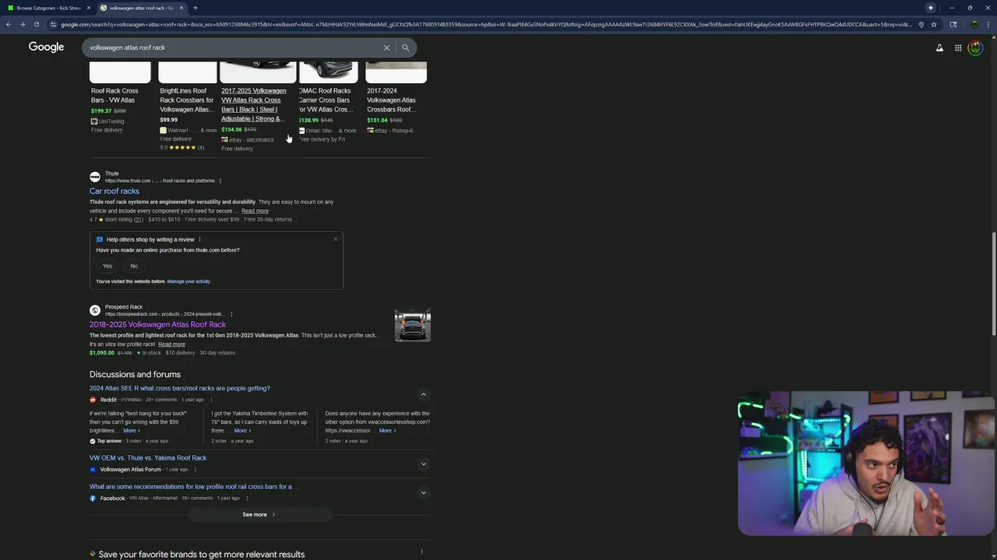Image resolution: width=997 pixels, height=560 pixels.
Task: Clear the Google search box with X
Action: (x=386, y=47)
